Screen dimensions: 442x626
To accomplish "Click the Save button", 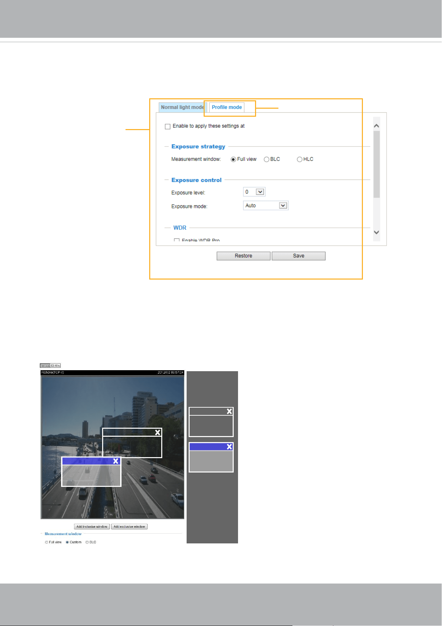I will (x=298, y=256).
